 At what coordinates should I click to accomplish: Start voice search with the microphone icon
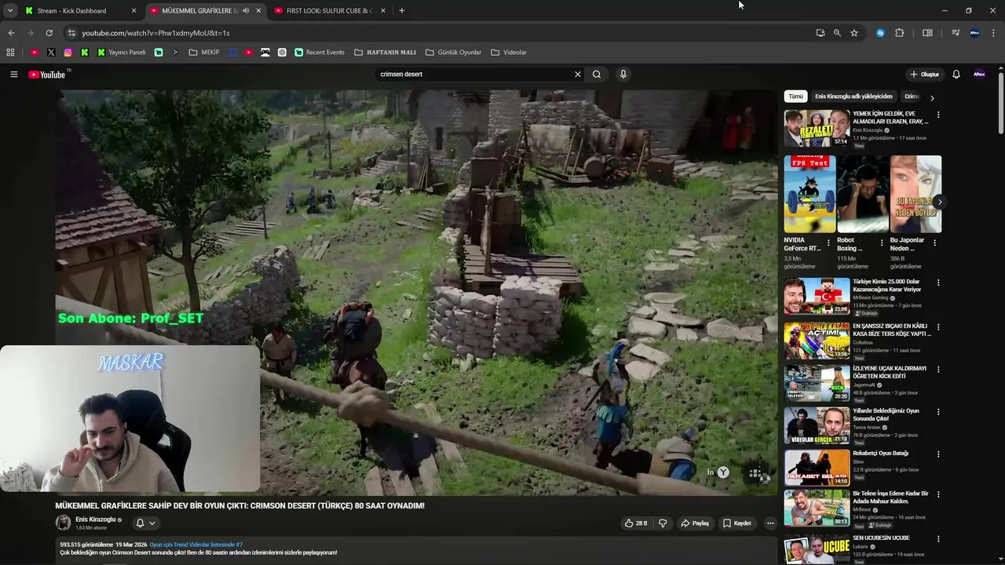[623, 75]
